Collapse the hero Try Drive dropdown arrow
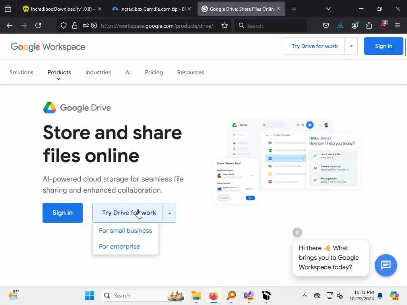The width and height of the screenshot is (407, 305). [169, 213]
